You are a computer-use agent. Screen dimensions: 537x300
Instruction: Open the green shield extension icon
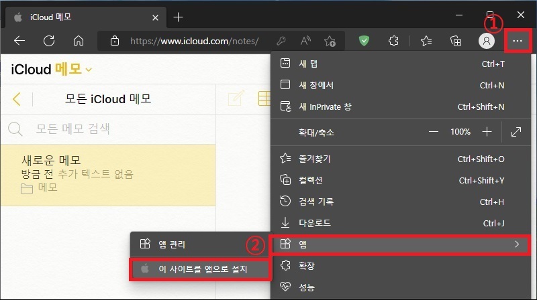point(364,41)
